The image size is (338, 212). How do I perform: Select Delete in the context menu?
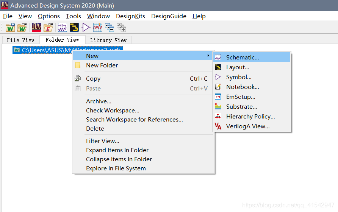coord(143,128)
